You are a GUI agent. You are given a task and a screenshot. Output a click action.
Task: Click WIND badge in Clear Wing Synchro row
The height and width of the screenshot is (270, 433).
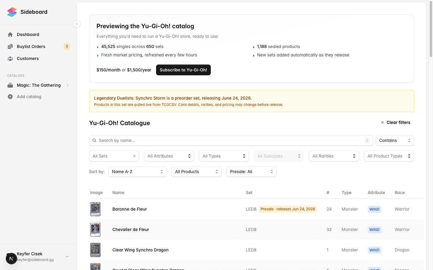click(374, 250)
